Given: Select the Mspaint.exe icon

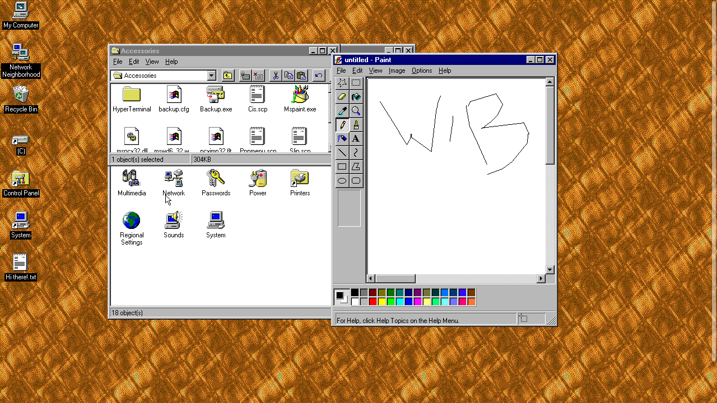Looking at the screenshot, I should coord(300,100).
